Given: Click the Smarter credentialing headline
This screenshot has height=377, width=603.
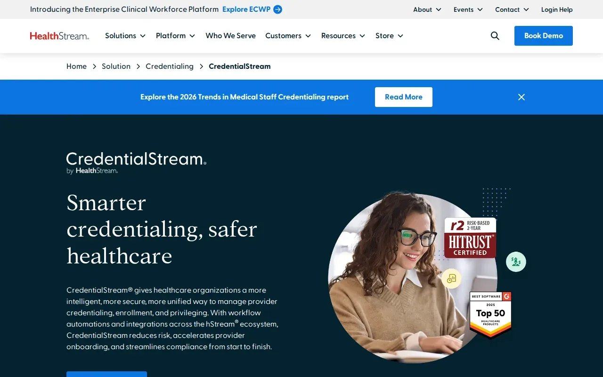Looking at the screenshot, I should [x=162, y=229].
